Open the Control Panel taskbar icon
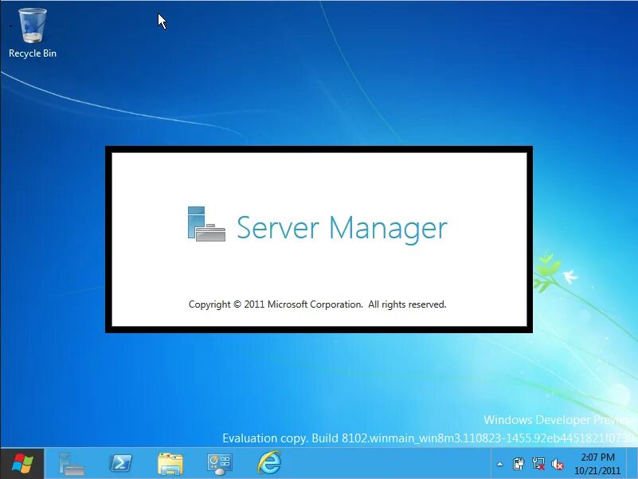Screen dimensions: 638x479 (220, 464)
